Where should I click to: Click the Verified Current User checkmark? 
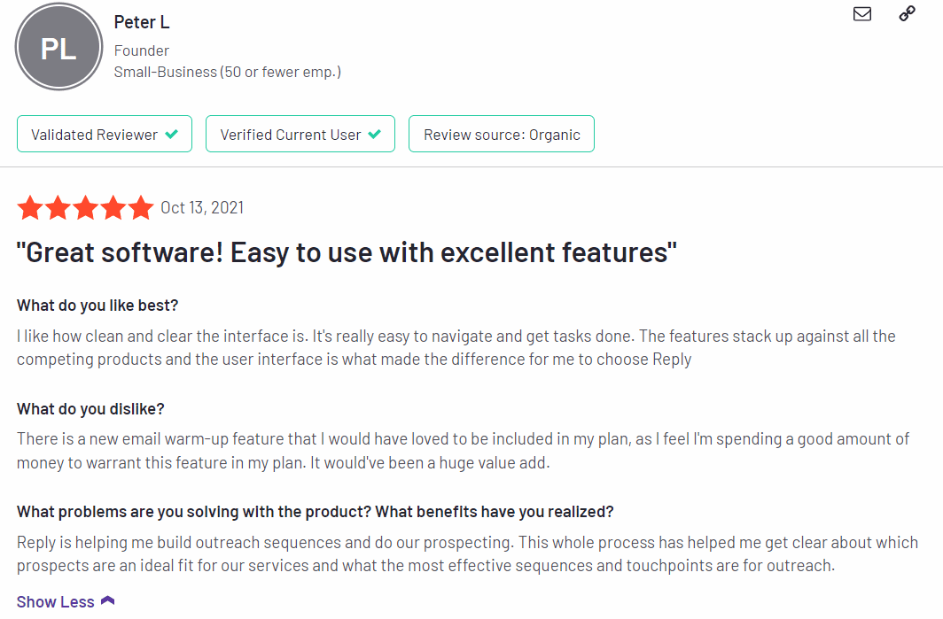pos(375,134)
